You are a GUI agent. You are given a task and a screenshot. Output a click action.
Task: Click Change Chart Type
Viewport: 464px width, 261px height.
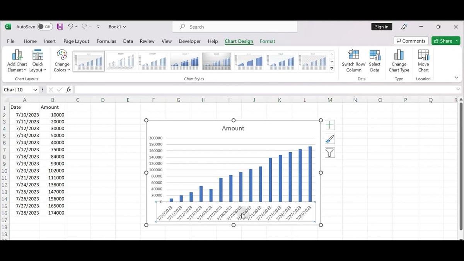(399, 60)
